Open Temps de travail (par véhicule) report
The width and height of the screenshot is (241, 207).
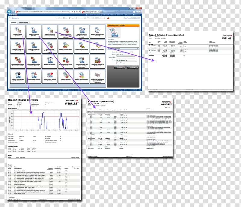tap(34, 47)
